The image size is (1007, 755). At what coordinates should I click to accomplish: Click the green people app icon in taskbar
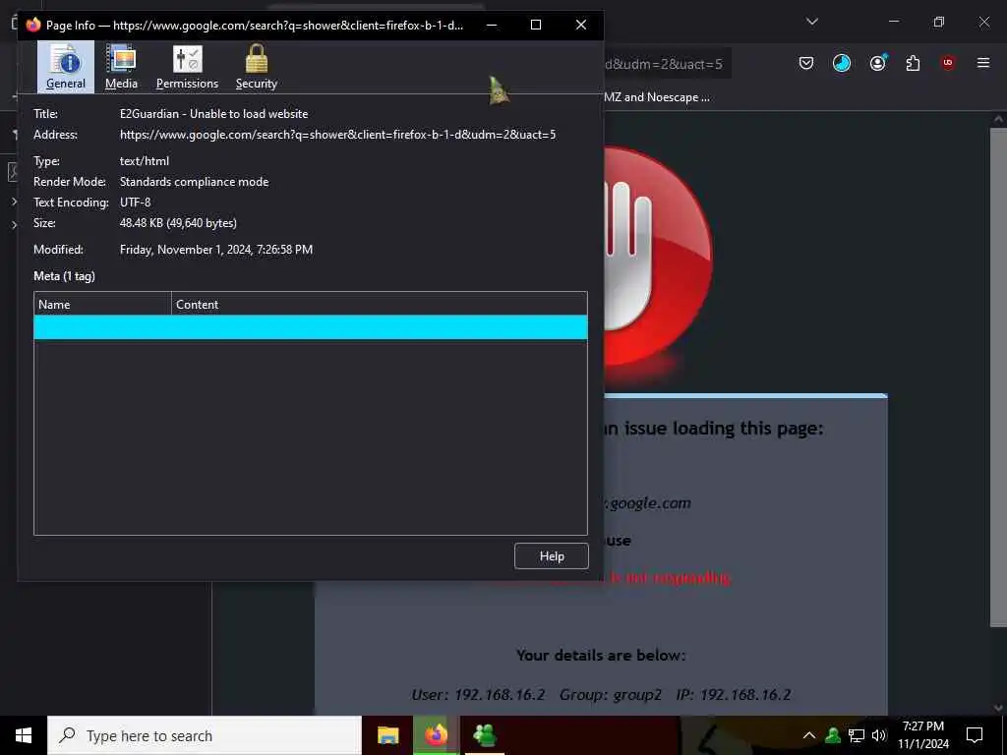pyautogui.click(x=484, y=735)
